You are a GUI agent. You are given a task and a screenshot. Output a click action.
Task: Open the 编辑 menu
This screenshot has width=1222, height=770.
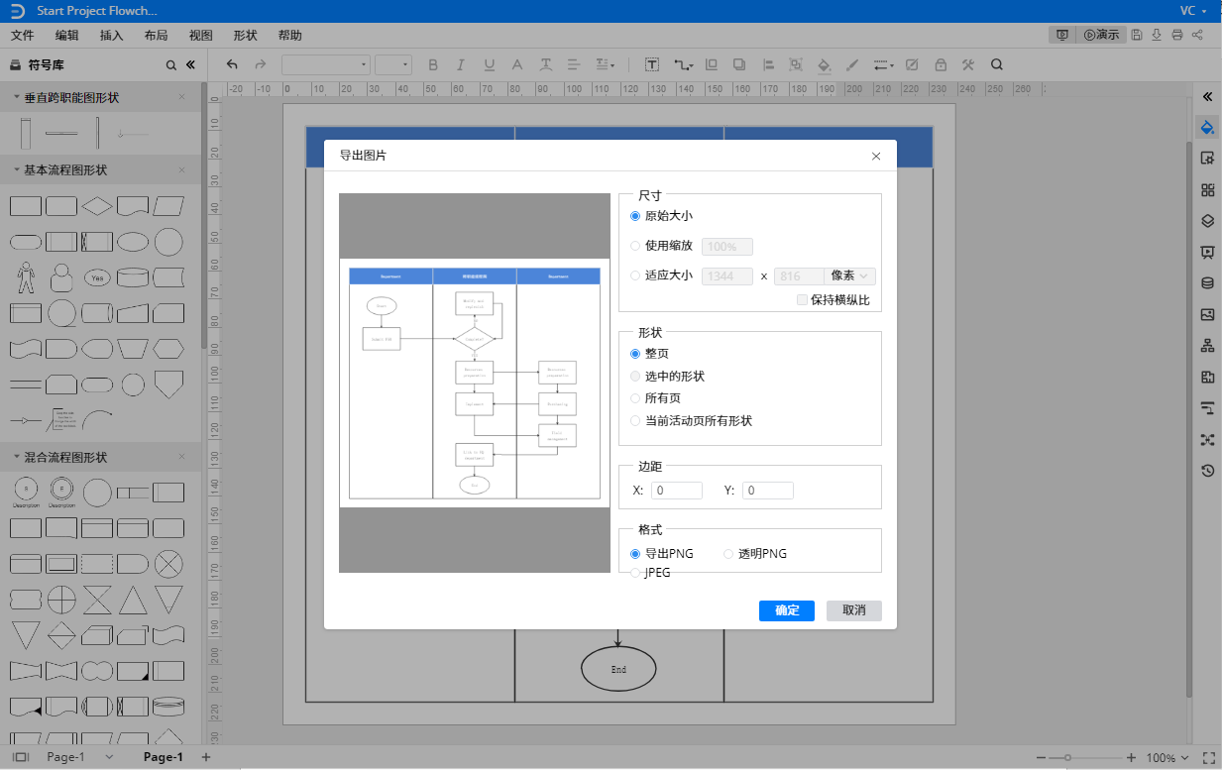[67, 35]
